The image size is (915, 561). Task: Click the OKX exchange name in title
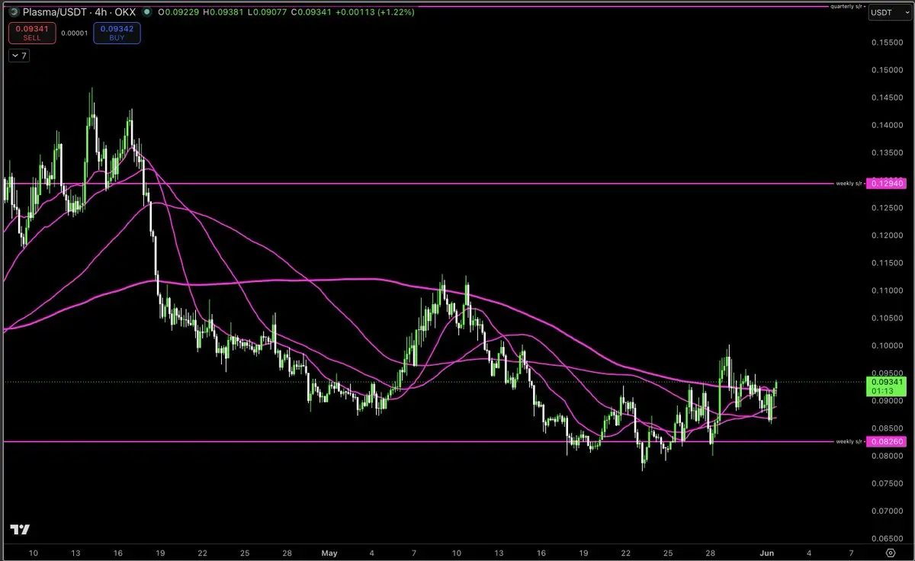point(126,12)
